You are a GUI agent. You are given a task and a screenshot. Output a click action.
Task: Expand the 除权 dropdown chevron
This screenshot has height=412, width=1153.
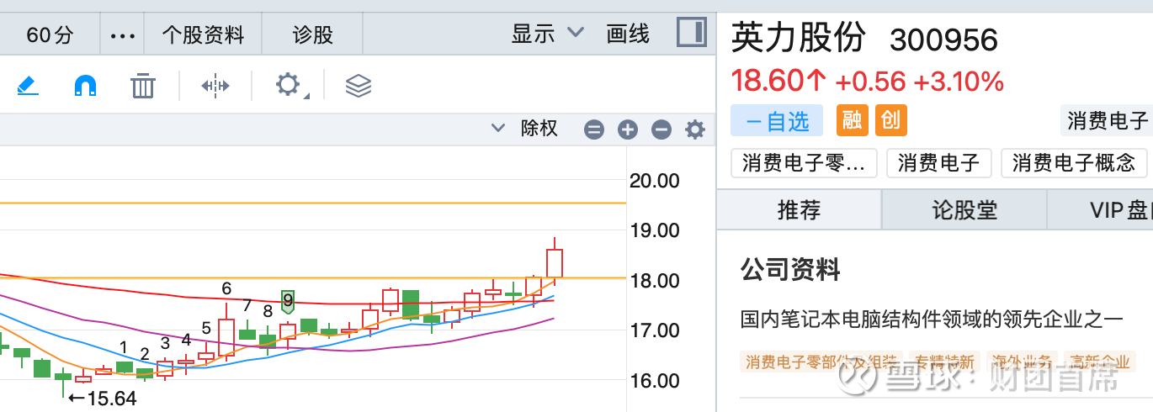pos(498,129)
